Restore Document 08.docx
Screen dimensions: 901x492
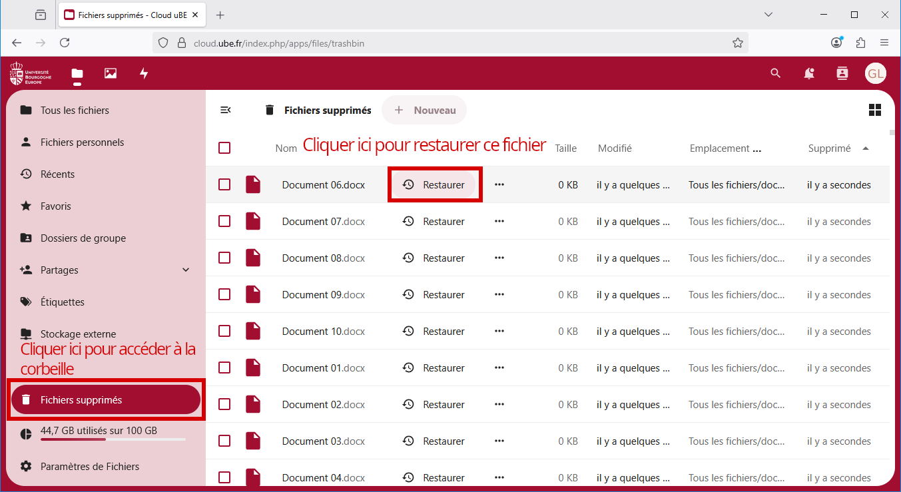click(434, 258)
